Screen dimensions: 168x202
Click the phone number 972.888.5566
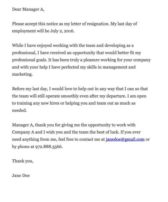coord(49,147)
